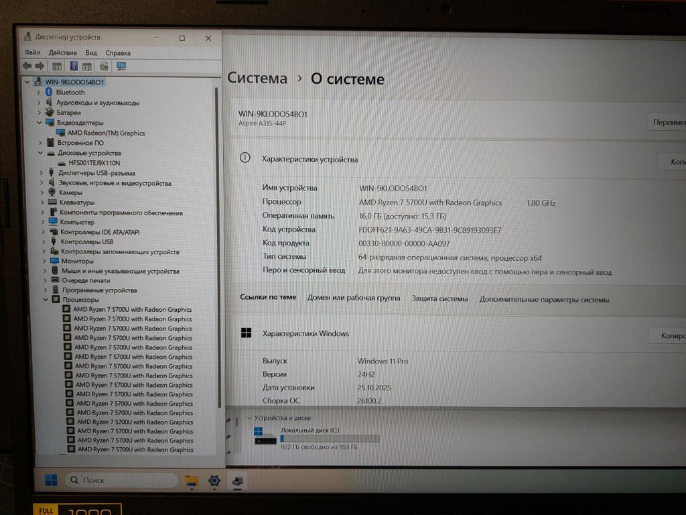Select the HFS001TEJ9X110N disk drive
This screenshot has width=686, height=515.
(x=94, y=163)
